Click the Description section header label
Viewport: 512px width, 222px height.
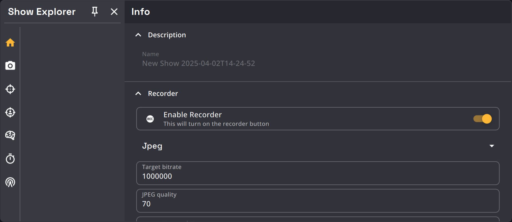click(x=167, y=35)
